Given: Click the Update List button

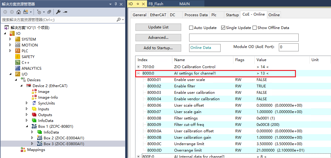Looking at the screenshot, I should click(x=158, y=27).
